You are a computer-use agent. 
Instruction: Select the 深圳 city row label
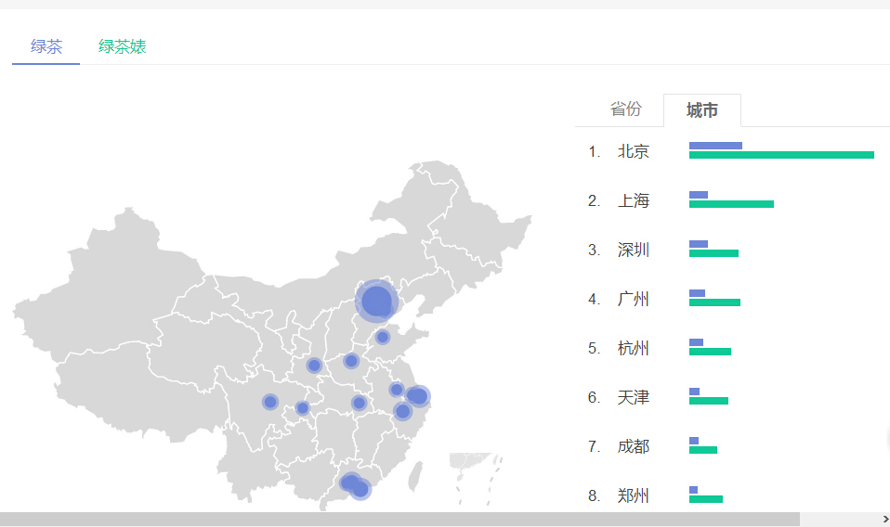tap(634, 250)
